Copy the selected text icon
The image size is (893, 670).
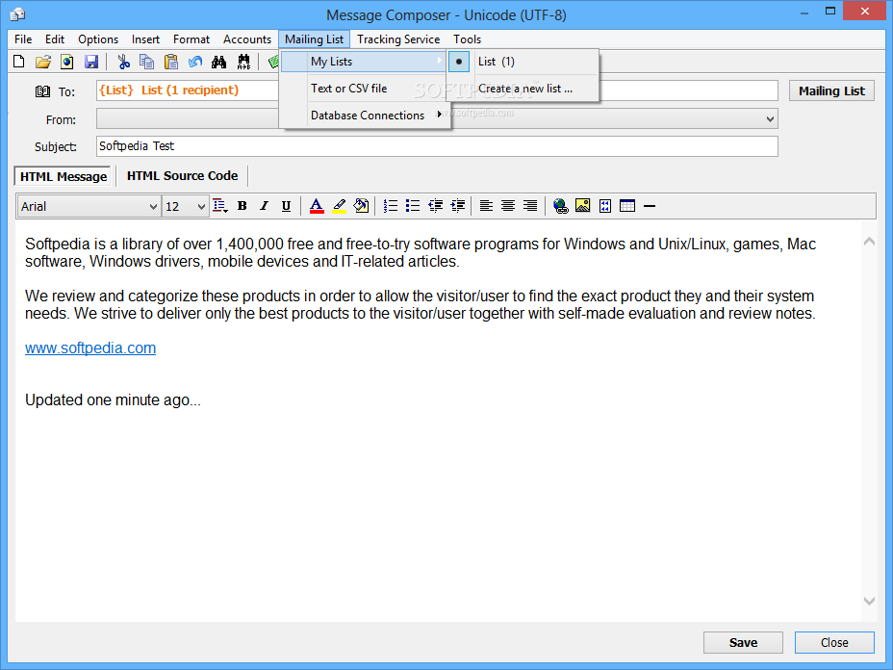click(x=147, y=62)
